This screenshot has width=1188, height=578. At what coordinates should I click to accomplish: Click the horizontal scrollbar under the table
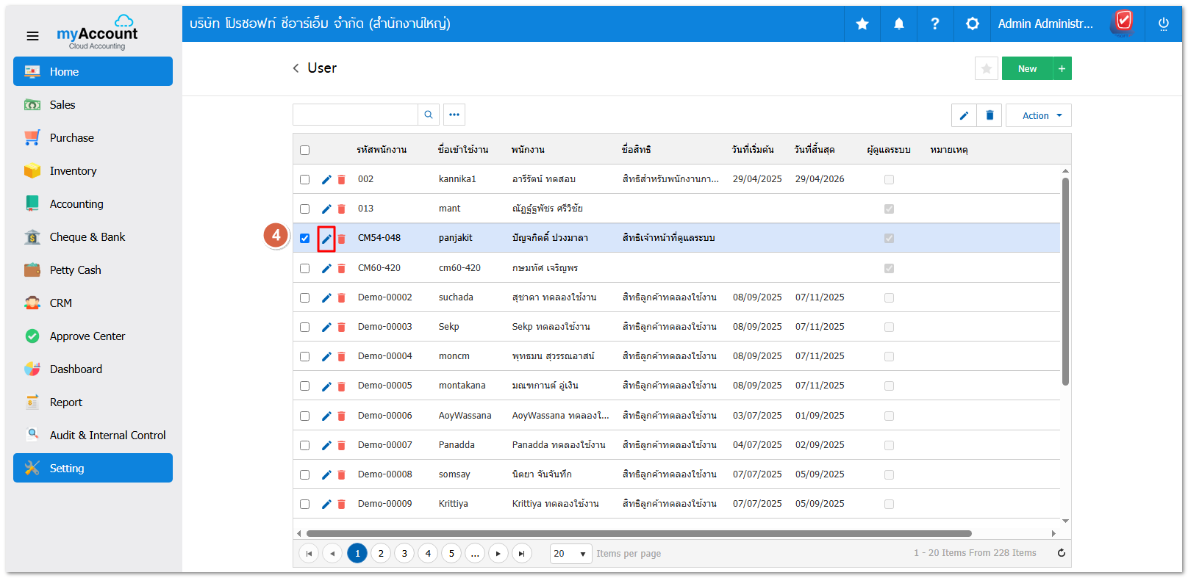638,534
